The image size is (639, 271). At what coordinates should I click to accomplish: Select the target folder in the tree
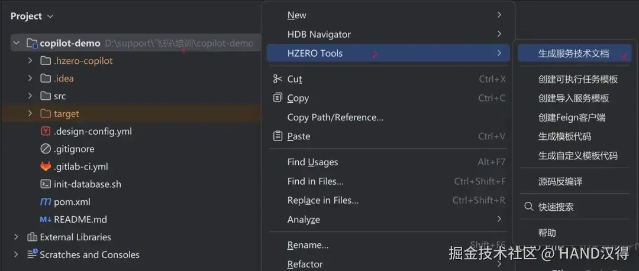click(x=66, y=113)
